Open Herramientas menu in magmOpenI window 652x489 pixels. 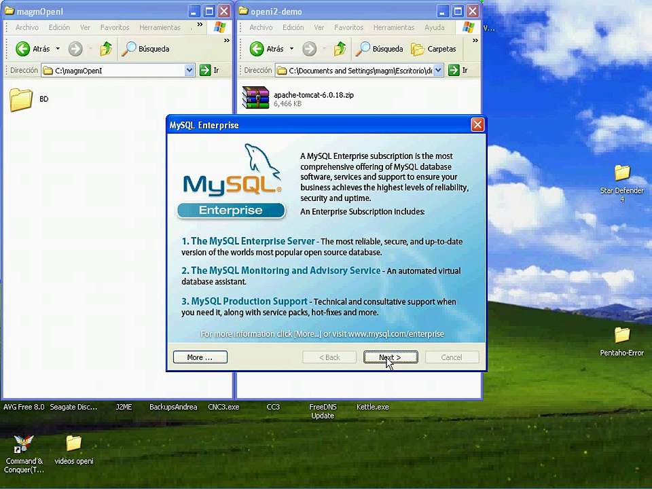(x=160, y=27)
